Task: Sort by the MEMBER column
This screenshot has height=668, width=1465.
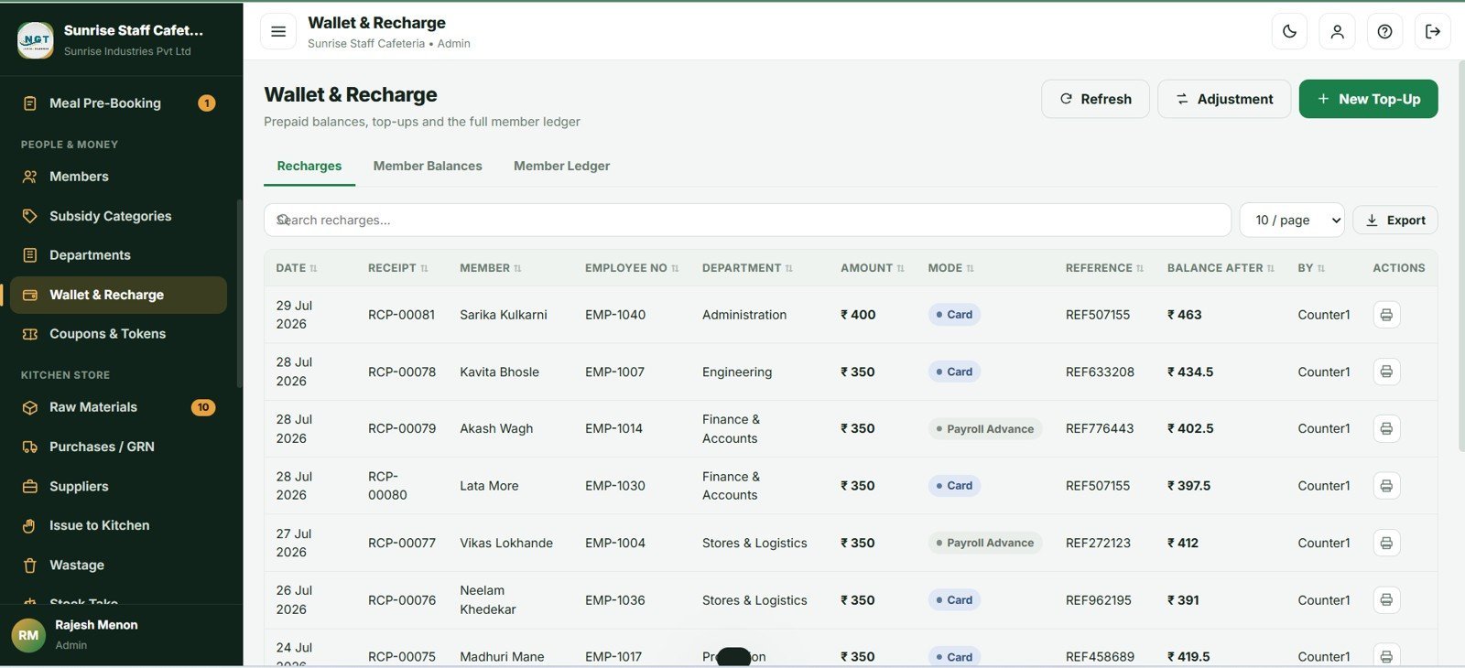Action: [491, 268]
